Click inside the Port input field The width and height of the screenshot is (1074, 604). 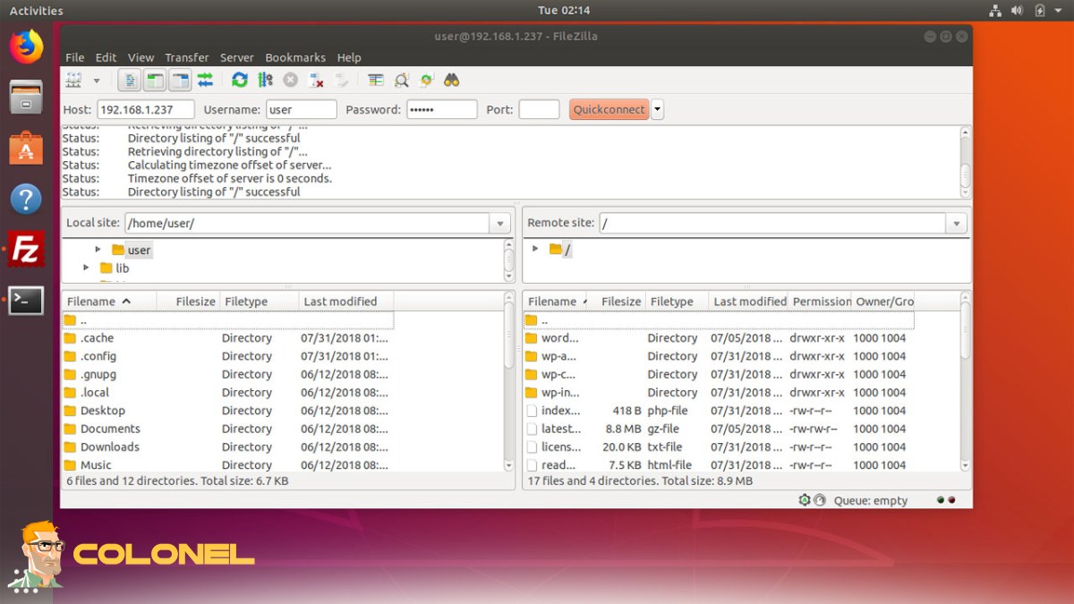click(x=538, y=108)
